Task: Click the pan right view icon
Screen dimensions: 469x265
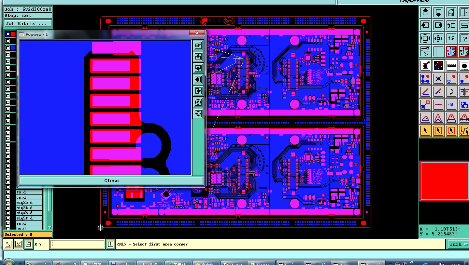Action: [x=438, y=25]
